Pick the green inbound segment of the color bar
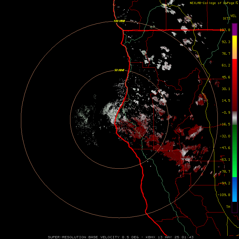Image resolution: width=239 pixels, height=239 pixels. 234,151
